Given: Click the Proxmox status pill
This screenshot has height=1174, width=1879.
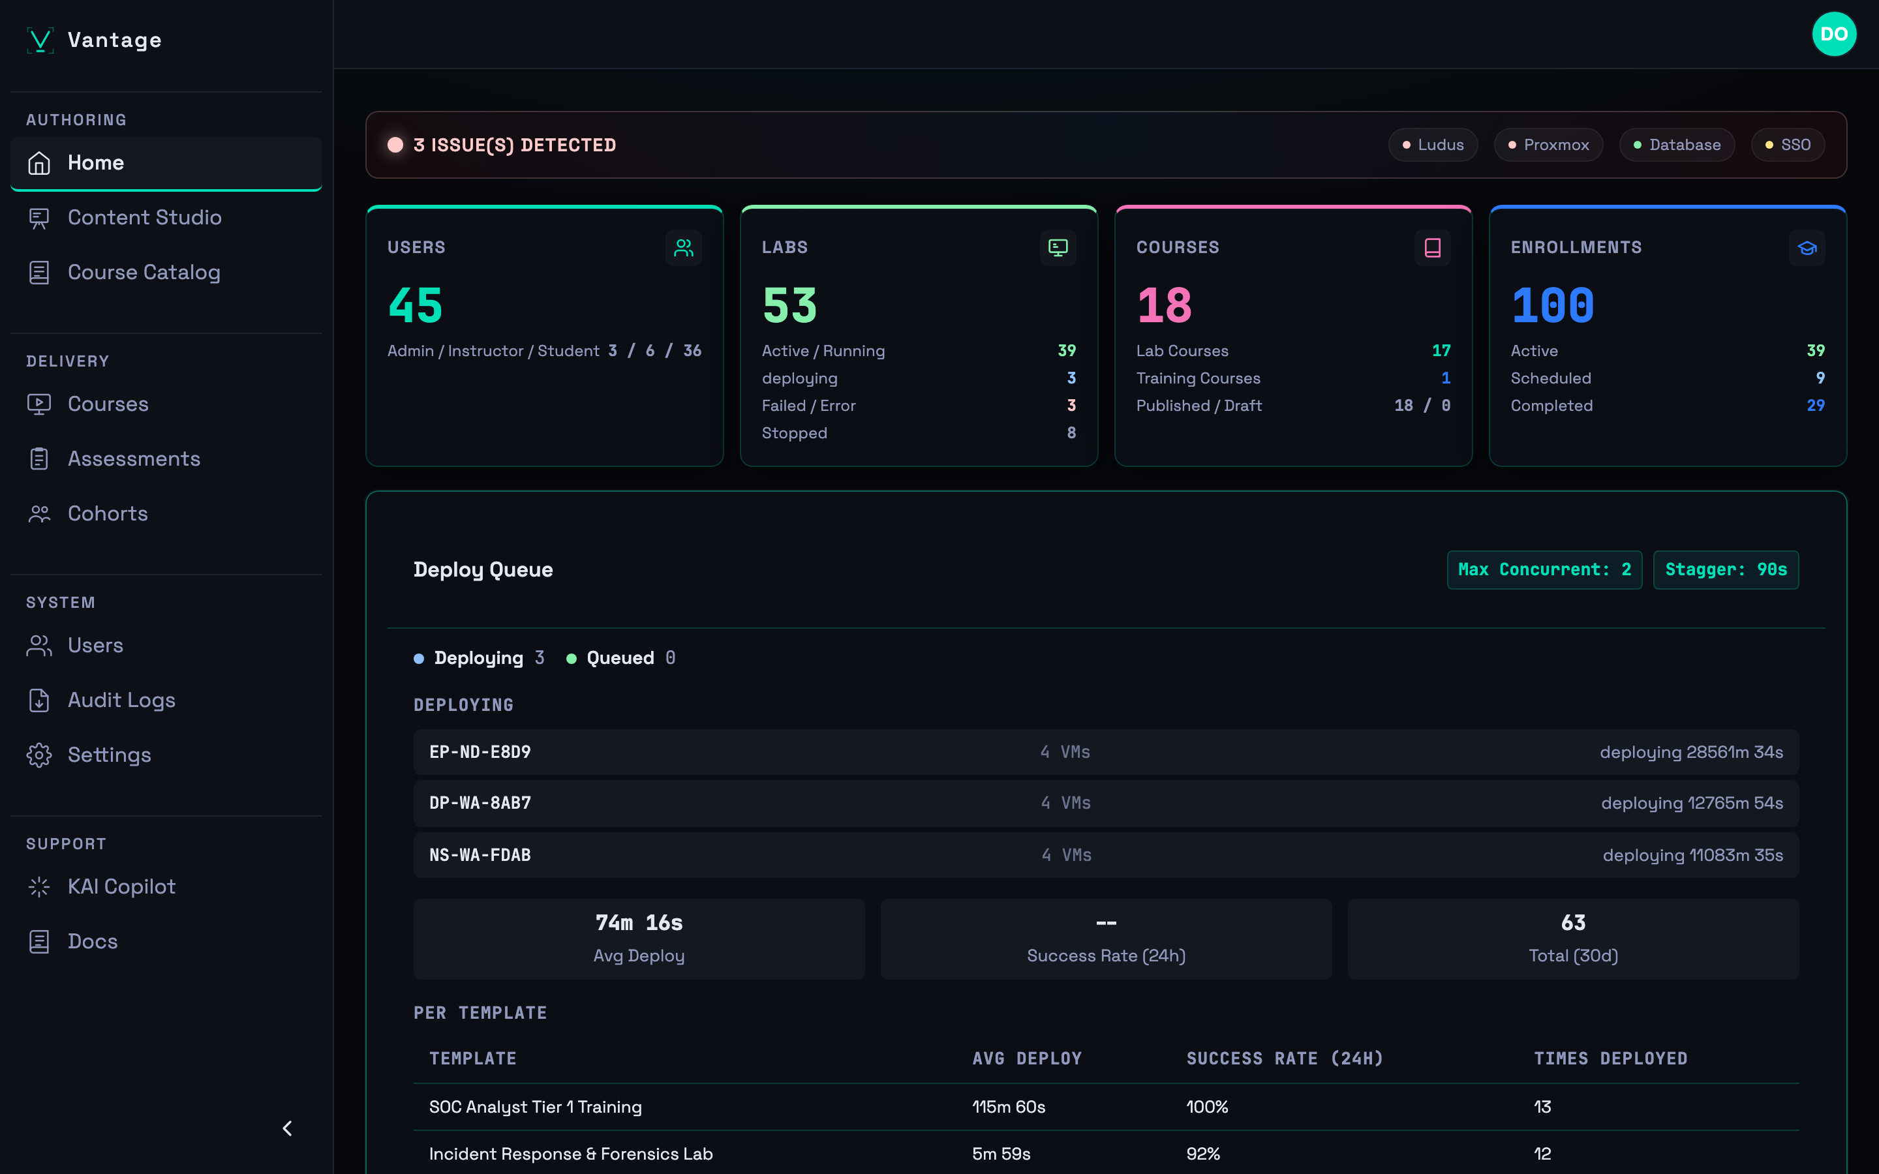Looking at the screenshot, I should 1548,145.
